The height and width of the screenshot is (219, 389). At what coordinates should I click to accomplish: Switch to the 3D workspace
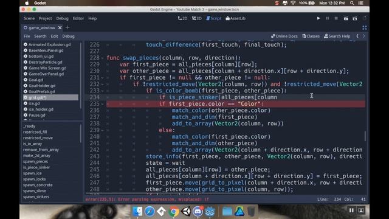[197, 18]
